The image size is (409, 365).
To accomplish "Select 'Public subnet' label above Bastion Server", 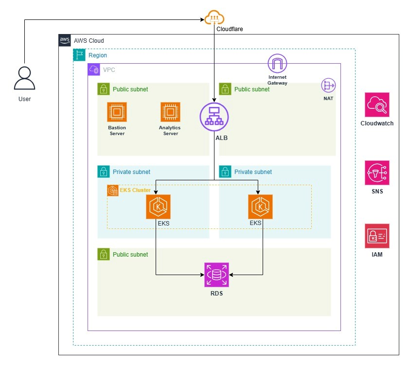I will pyautogui.click(x=130, y=89).
